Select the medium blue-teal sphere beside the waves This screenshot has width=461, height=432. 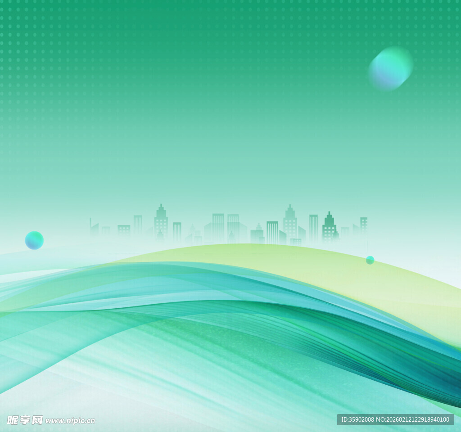tap(34, 240)
